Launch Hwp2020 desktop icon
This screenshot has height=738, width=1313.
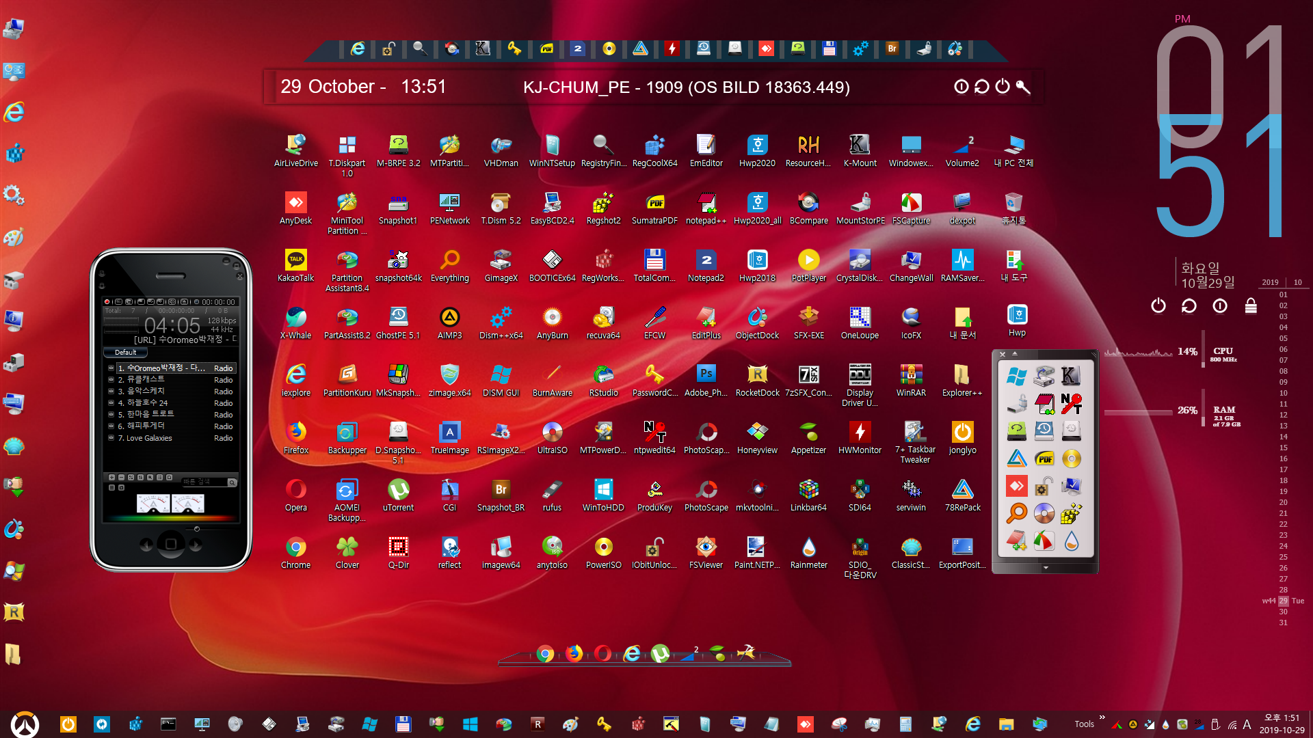point(757,150)
